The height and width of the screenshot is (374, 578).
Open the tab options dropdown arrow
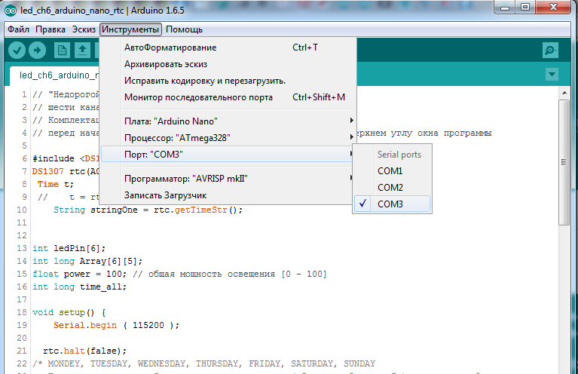click(552, 75)
